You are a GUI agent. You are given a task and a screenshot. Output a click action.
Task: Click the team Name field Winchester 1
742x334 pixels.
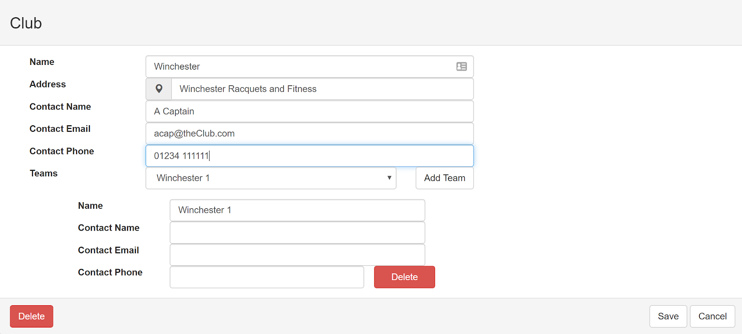pyautogui.click(x=297, y=210)
